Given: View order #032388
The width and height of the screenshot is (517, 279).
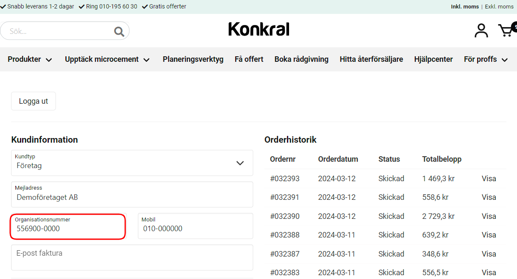Looking at the screenshot, I should pos(489,235).
